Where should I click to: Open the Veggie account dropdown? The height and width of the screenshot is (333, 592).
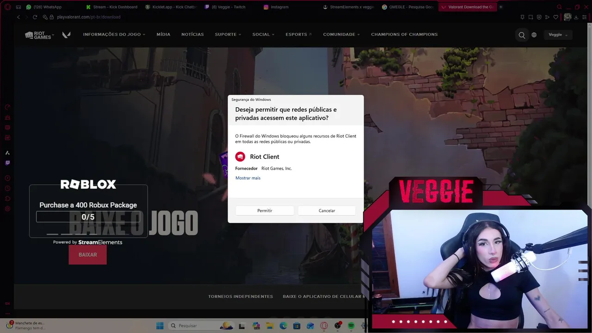point(558,35)
